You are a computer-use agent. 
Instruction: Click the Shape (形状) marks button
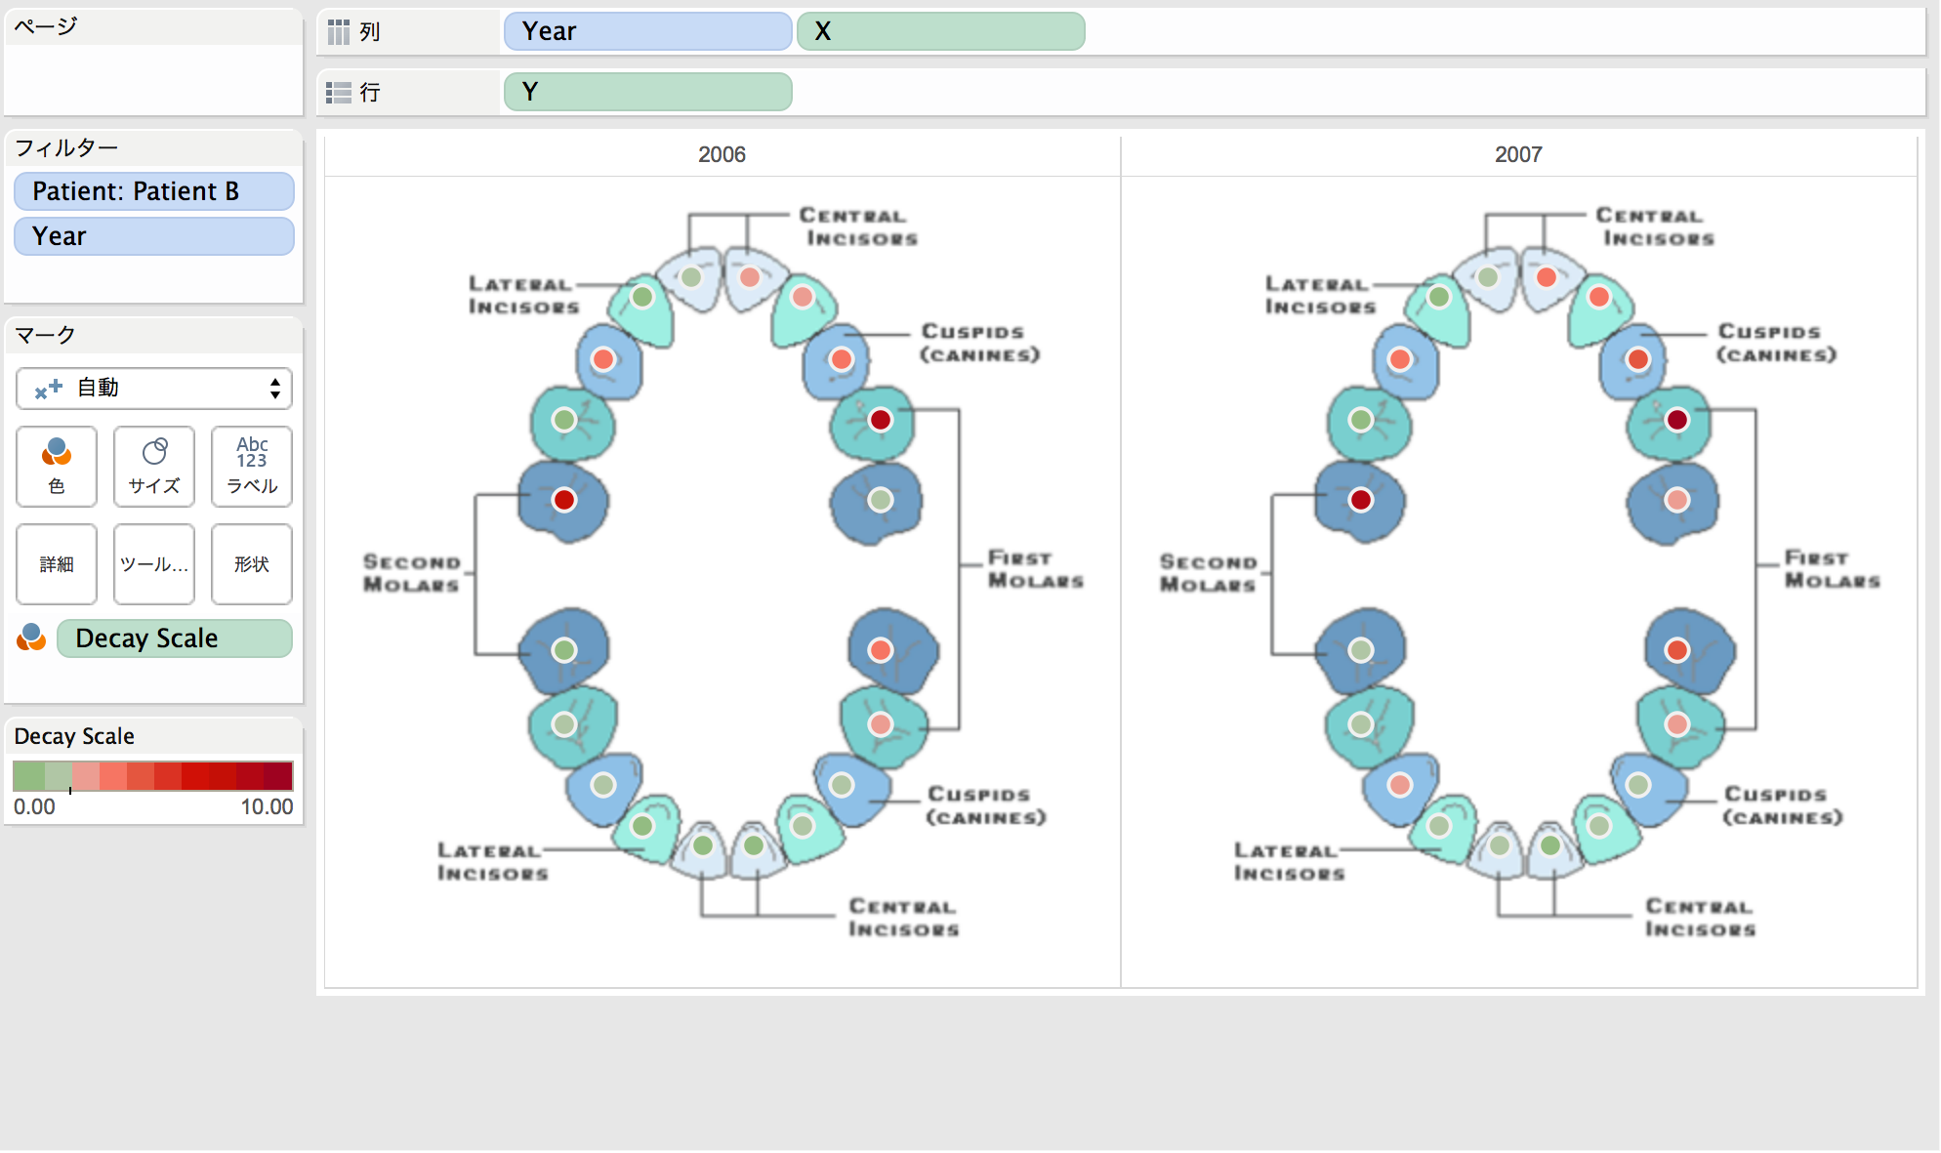(252, 563)
